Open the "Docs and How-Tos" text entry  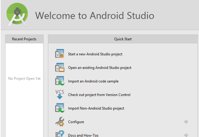point(83,135)
